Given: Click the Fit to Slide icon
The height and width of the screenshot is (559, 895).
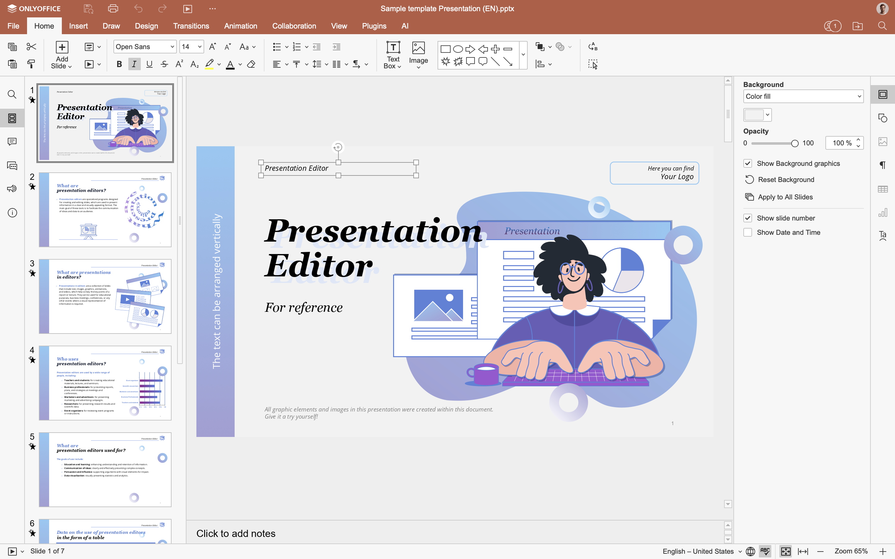Looking at the screenshot, I should (x=786, y=551).
